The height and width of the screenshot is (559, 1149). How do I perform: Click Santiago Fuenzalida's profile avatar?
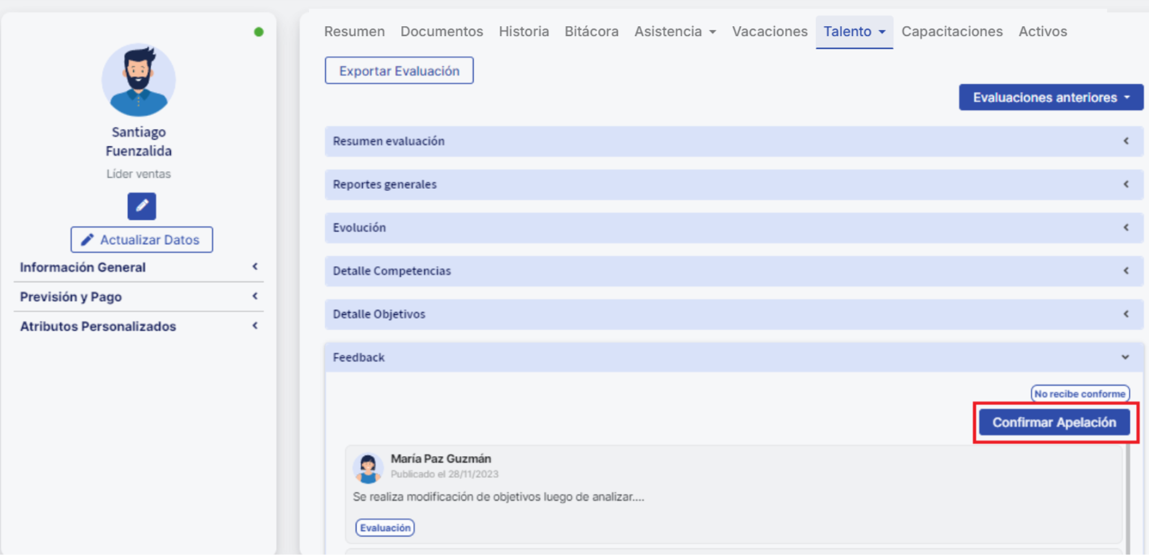coord(138,80)
